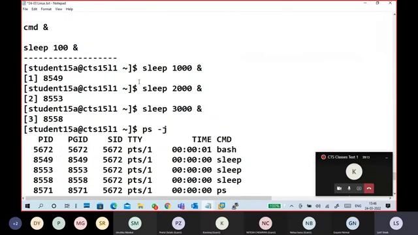The width and height of the screenshot is (418, 235).
Task: Select participant avatar DY
Action: click(37, 223)
